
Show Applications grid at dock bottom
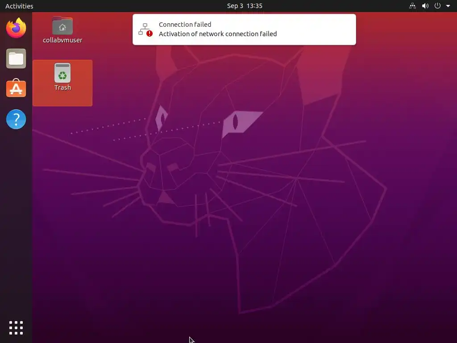(16, 328)
